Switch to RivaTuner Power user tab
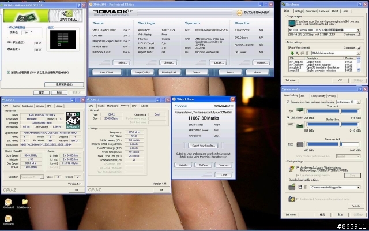The width and height of the screenshot is (369, 231). pos(311,11)
